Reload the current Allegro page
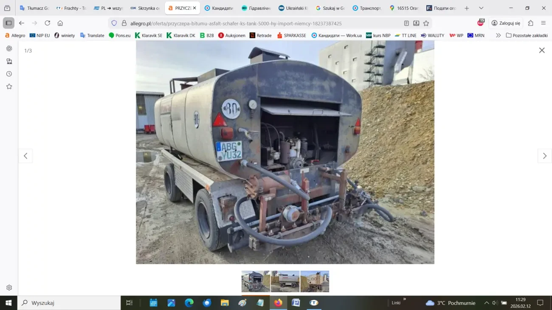 coord(48,23)
